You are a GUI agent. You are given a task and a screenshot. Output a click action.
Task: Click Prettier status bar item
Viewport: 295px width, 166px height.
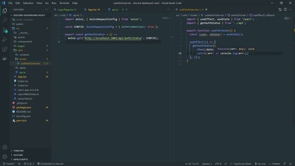275,164
